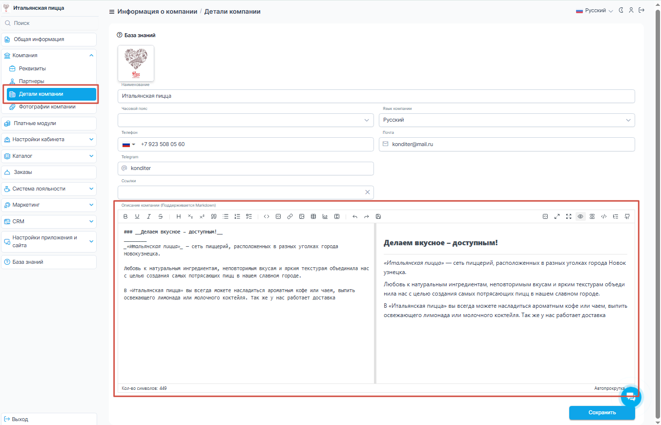Click the blue Save button

pyautogui.click(x=602, y=413)
